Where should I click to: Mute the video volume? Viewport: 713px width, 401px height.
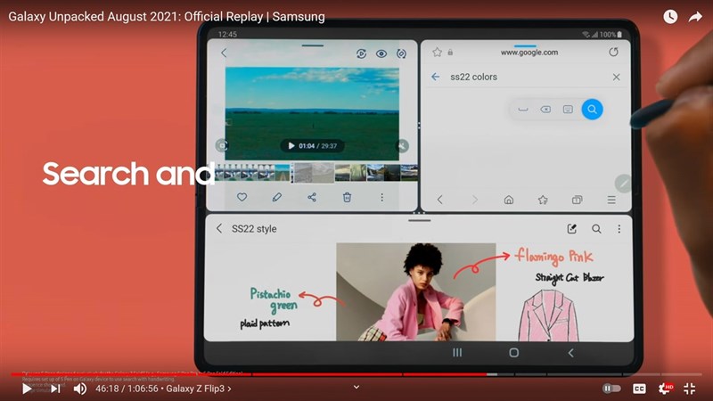(x=80, y=389)
